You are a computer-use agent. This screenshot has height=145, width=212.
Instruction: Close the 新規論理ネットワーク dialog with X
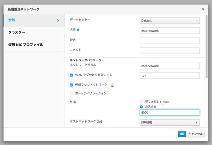pos(203,9)
